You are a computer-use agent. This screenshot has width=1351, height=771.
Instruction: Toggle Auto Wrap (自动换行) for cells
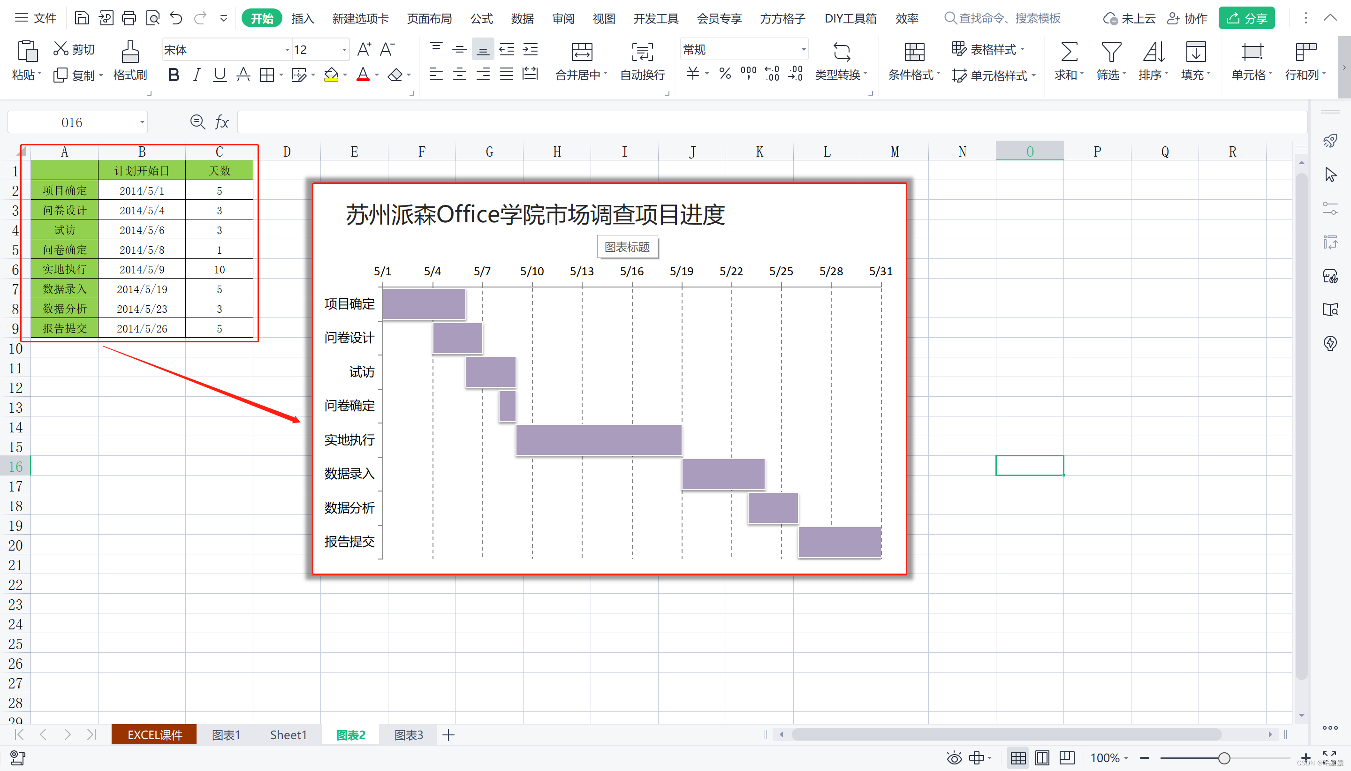click(642, 52)
